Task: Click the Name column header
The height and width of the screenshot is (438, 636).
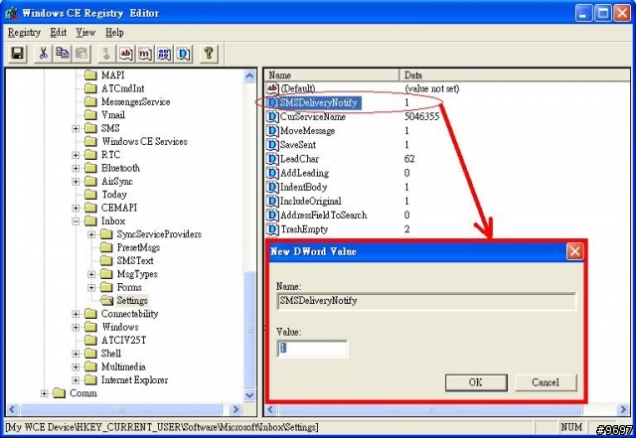Action: tap(331, 75)
